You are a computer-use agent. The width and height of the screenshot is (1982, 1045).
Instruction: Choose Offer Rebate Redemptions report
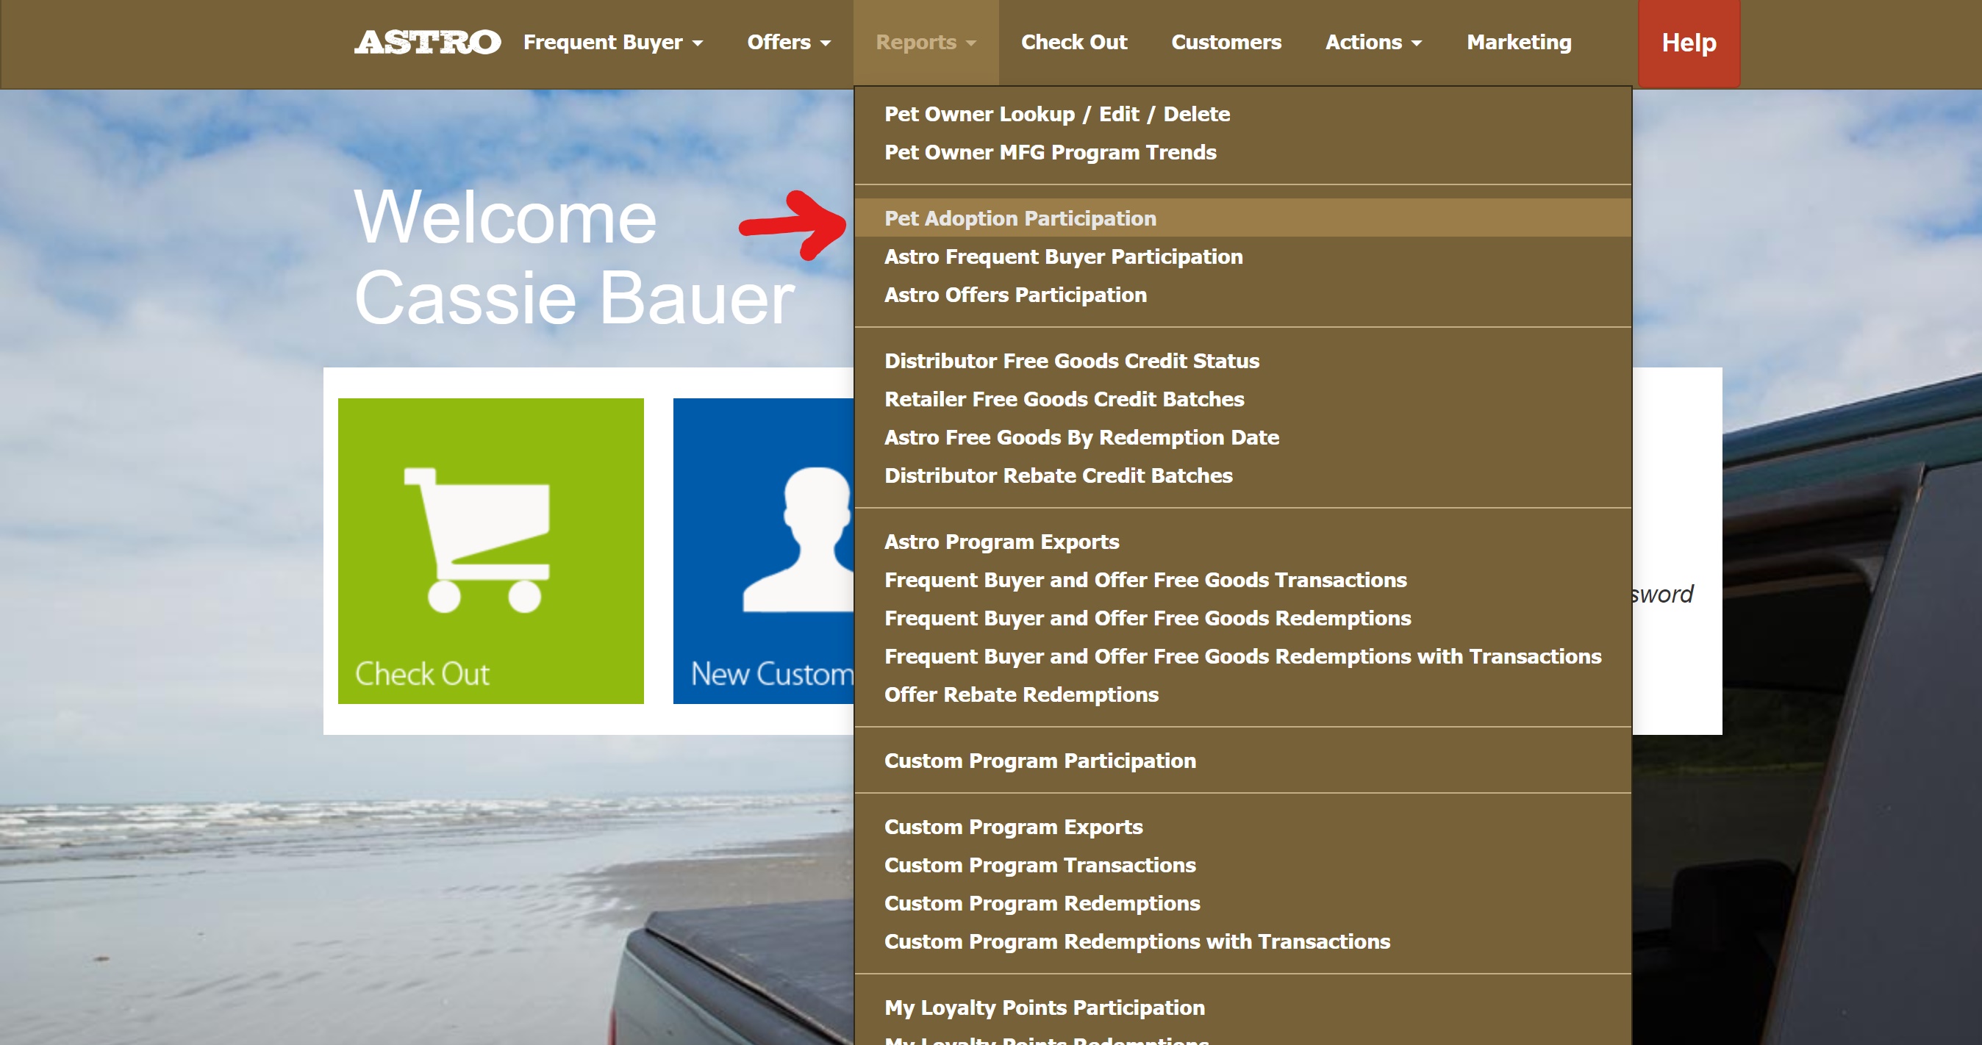(x=1020, y=694)
